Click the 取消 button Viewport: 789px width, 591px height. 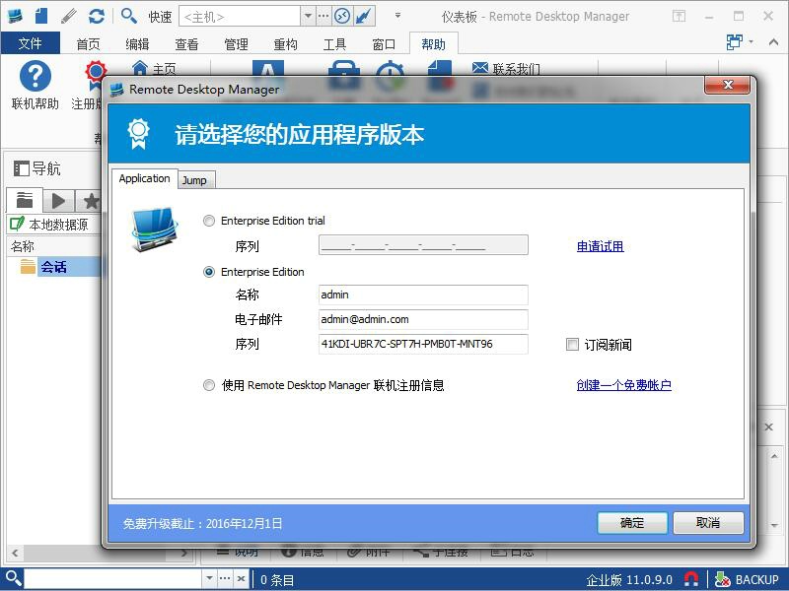(x=708, y=523)
